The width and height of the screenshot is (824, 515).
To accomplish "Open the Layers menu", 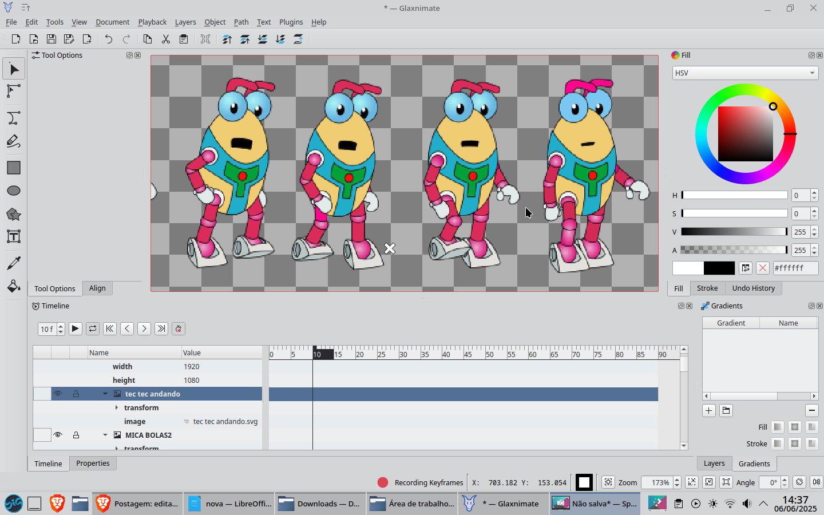I will coord(185,22).
